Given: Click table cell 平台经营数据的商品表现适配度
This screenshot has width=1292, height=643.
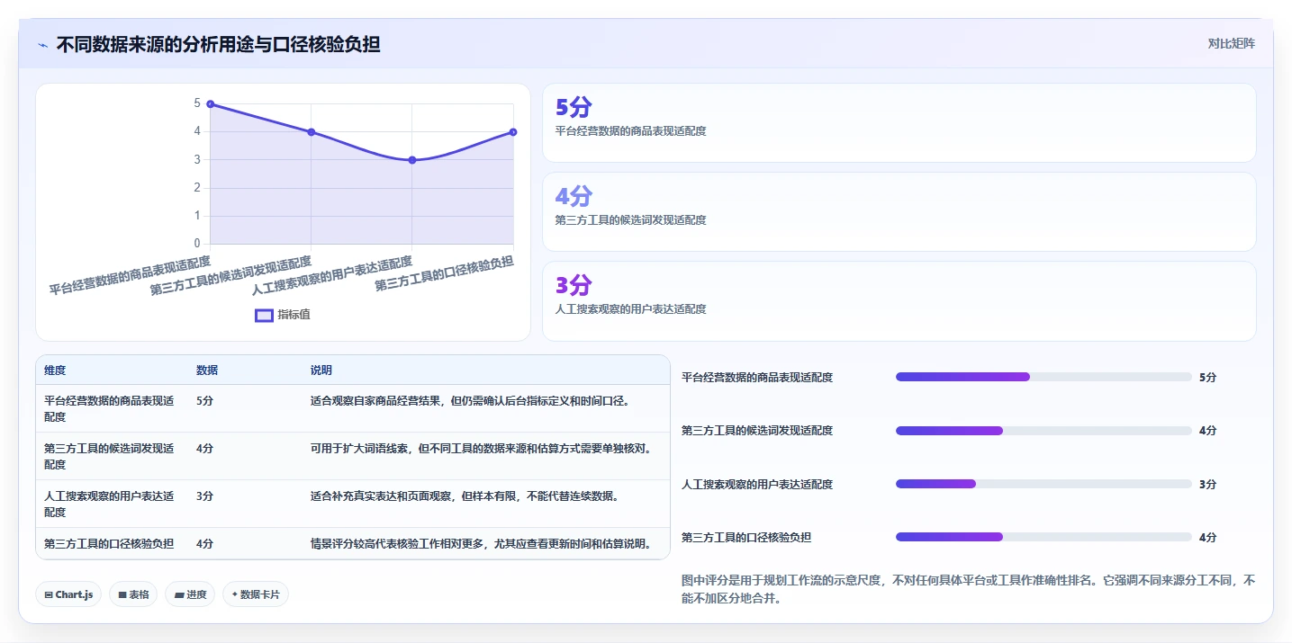Looking at the screenshot, I should (112, 408).
